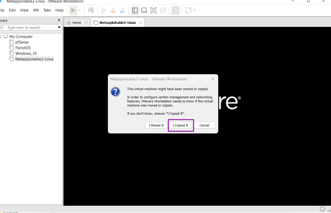Open the Tabs menu
331x213 pixels.
click(x=47, y=10)
